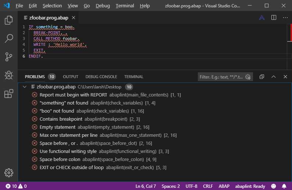Image resolution: width=292 pixels, height=190 pixels.
Task: Open the notifications bell
Action: pos(284,186)
